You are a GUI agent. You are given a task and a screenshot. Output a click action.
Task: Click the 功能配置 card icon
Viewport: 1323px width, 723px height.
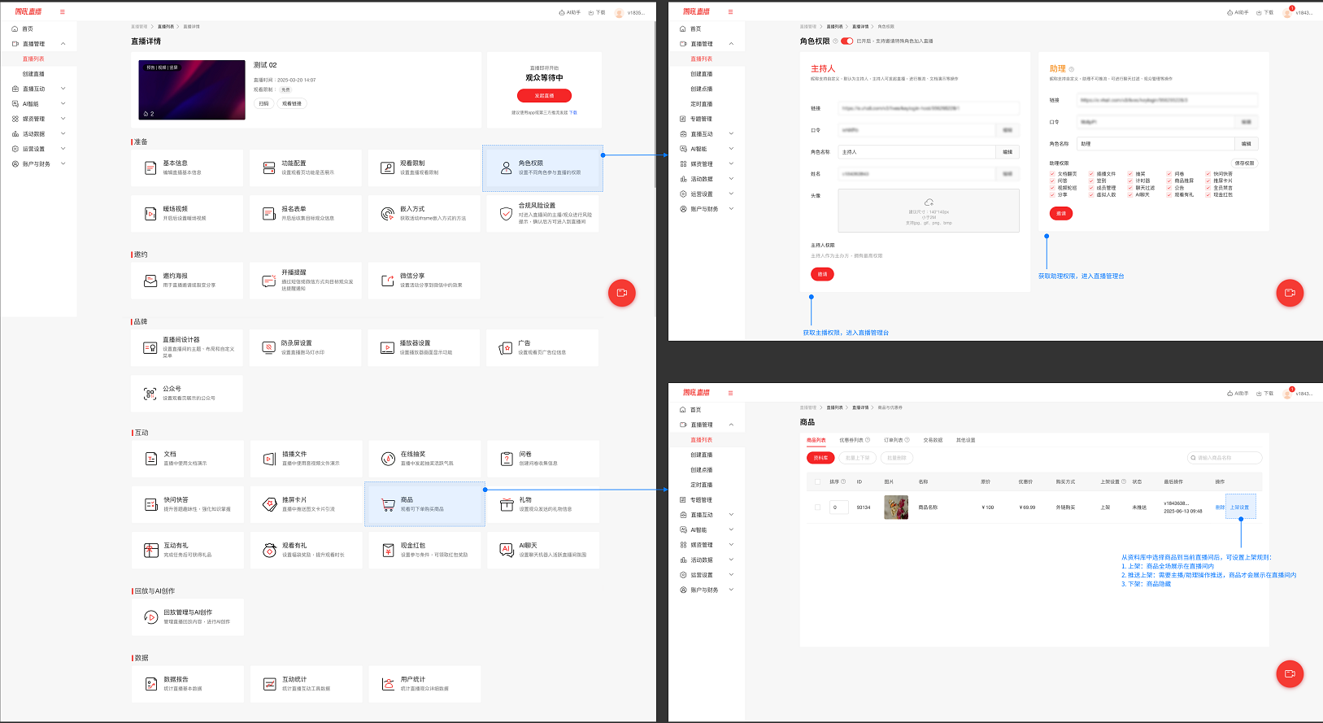point(269,168)
